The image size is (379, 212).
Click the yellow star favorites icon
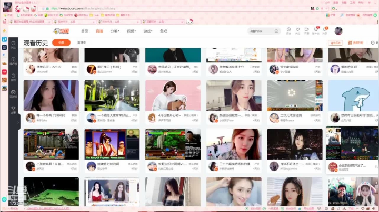tap(4, 31)
